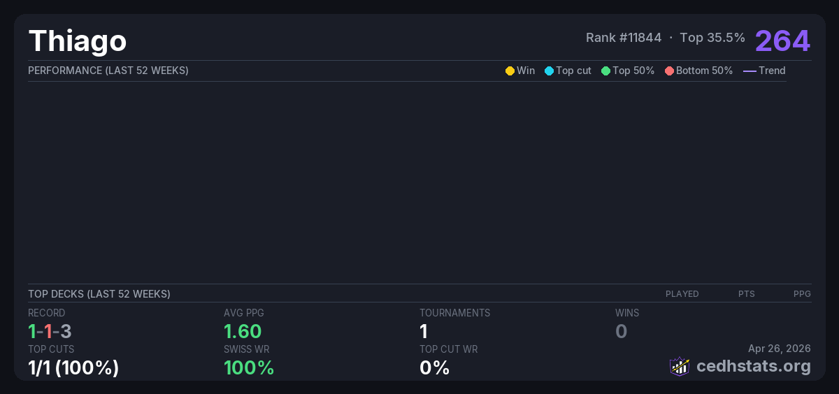Click the purple 264 rating score

coord(782,41)
